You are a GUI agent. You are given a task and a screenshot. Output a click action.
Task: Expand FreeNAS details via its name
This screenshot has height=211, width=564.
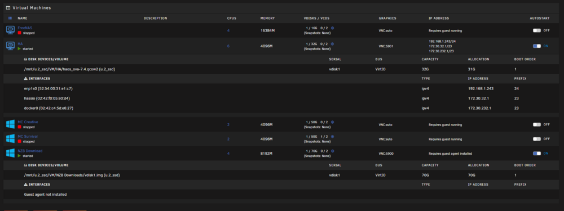[25, 28]
